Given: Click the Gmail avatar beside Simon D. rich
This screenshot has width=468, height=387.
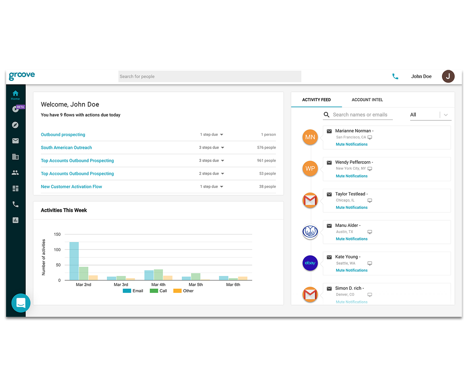Looking at the screenshot, I should click(310, 294).
